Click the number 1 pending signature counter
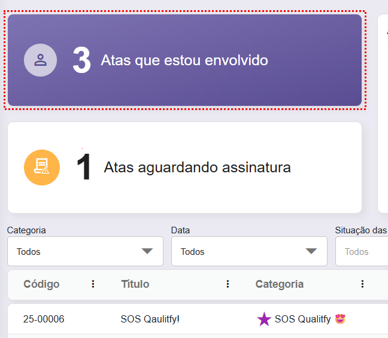 pyautogui.click(x=84, y=168)
